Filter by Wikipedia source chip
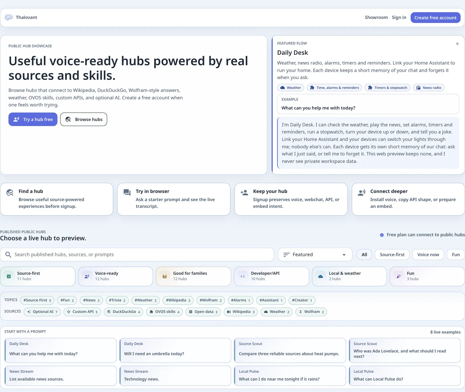 (x=241, y=312)
